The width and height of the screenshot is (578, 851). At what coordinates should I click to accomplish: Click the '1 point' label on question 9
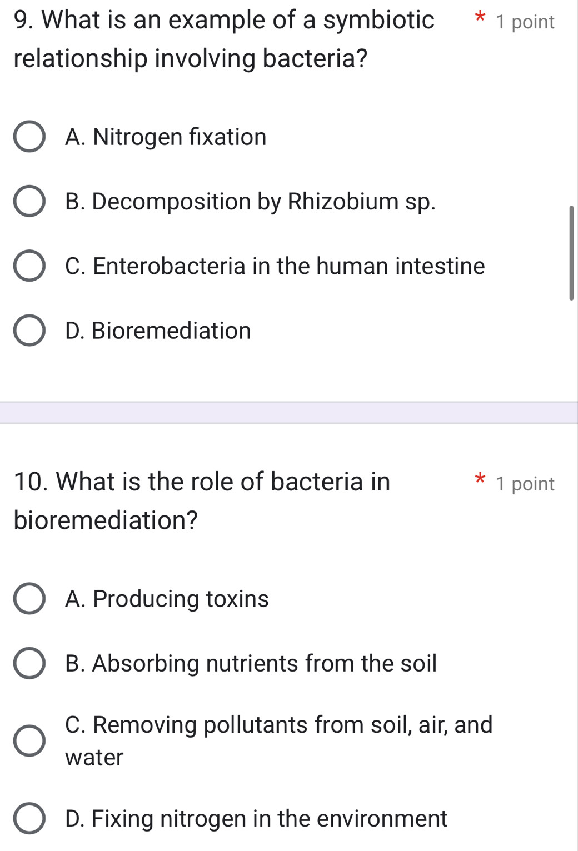(x=525, y=22)
